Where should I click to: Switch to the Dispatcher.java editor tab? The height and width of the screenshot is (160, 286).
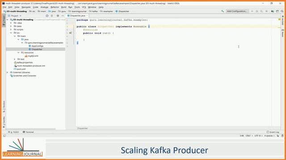77,16
